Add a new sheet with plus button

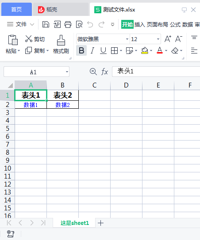click(x=101, y=223)
